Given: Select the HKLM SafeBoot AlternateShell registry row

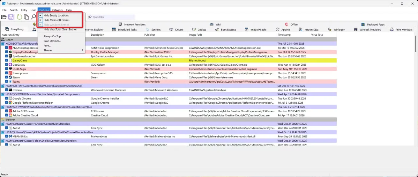Looking at the screenshot, I should [x=168, y=86].
